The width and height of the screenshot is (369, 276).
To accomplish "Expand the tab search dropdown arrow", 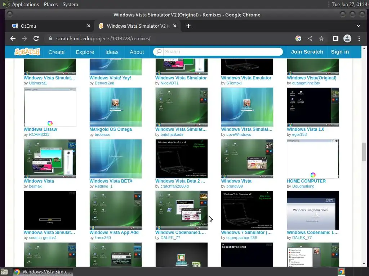I will click(359, 26).
